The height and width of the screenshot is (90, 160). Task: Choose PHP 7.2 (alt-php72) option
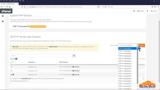pos(127,71)
